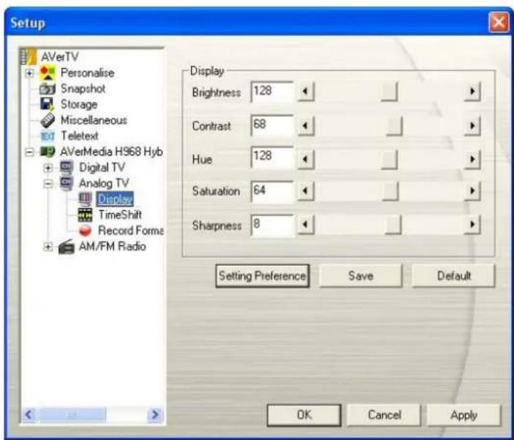Click the Apply button
Screen dimensions: 514x440
tap(464, 414)
